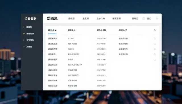Open the third sidebar menu item label

click(30, 40)
